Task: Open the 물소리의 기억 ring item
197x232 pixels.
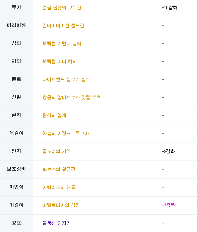Action: pos(56,151)
